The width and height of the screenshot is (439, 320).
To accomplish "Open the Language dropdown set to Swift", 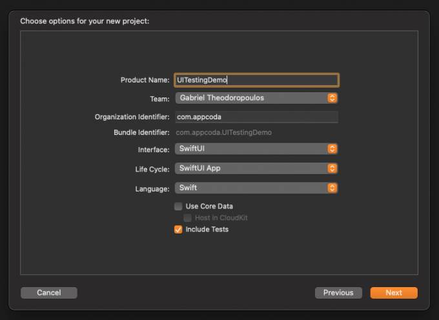I will (252, 188).
